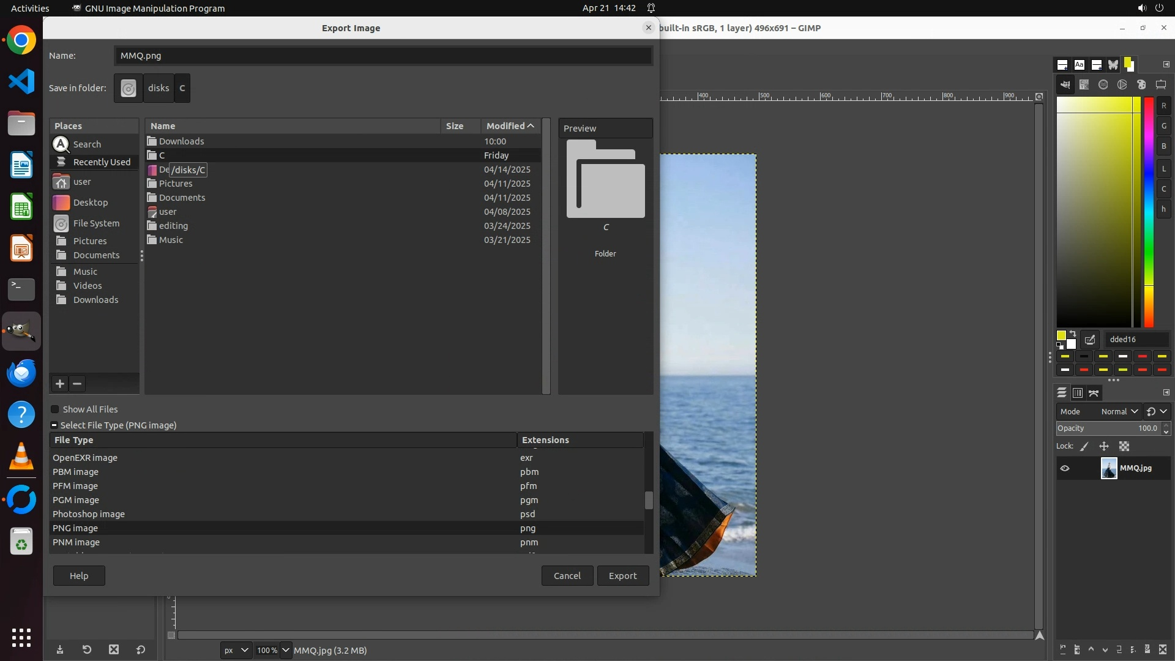Screen dimensions: 1175x661
Task: Select Photoshop image file type row
Action: [89, 514]
